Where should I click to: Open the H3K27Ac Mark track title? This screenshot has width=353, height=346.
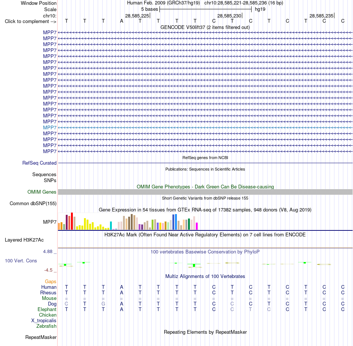coord(205,235)
